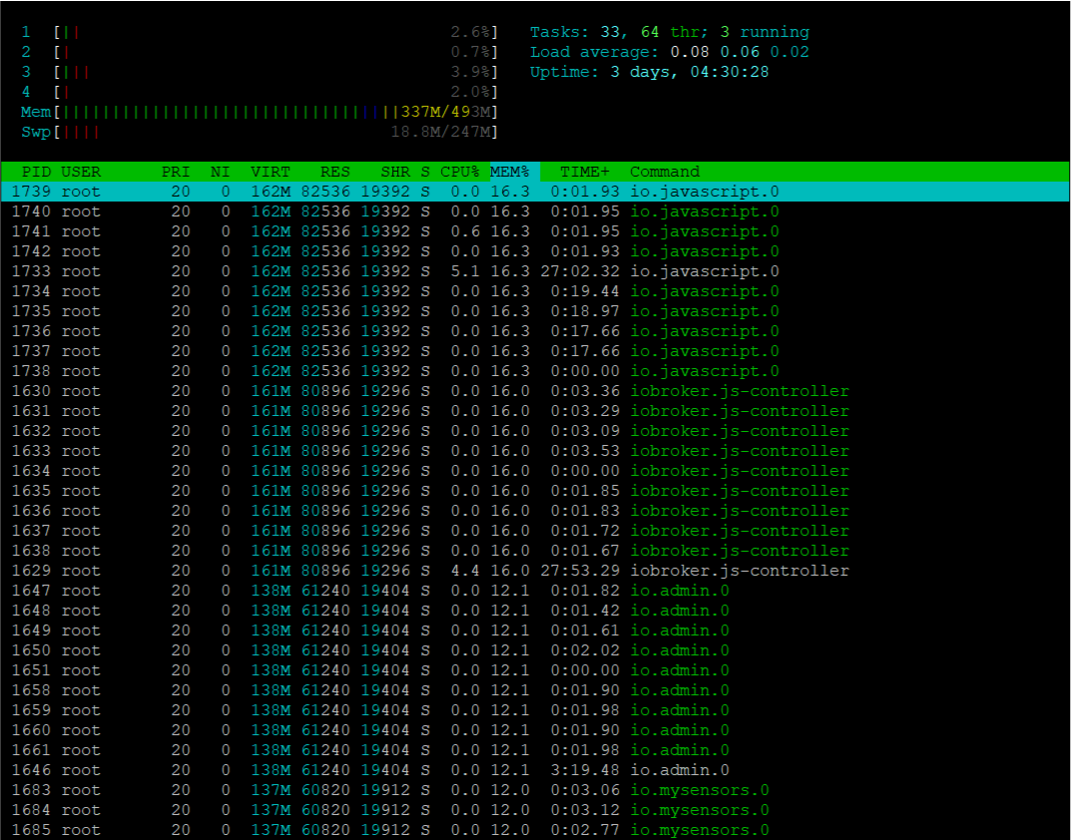Click TIME+ value 3:19.48
The width and height of the screenshot is (1071, 840).
click(585, 769)
